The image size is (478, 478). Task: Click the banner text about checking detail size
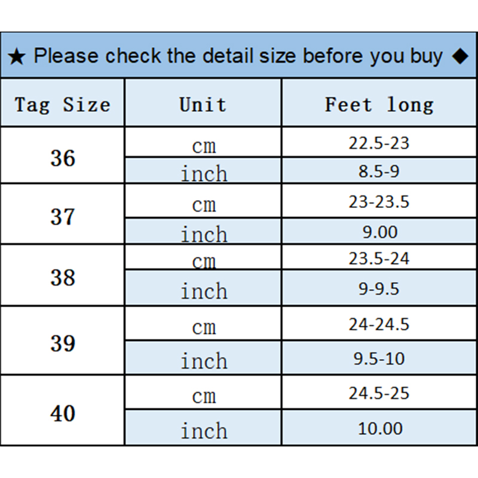pos(238,56)
